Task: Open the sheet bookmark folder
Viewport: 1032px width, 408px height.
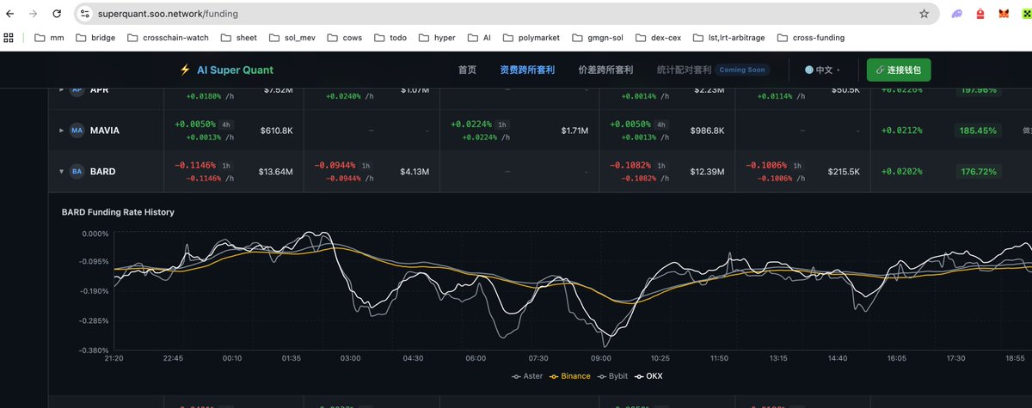Action: (238, 38)
